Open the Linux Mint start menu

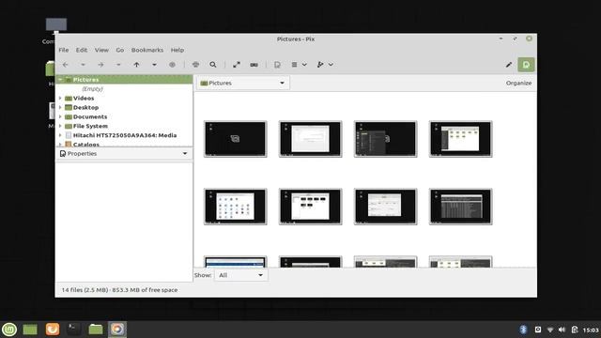pos(9,330)
